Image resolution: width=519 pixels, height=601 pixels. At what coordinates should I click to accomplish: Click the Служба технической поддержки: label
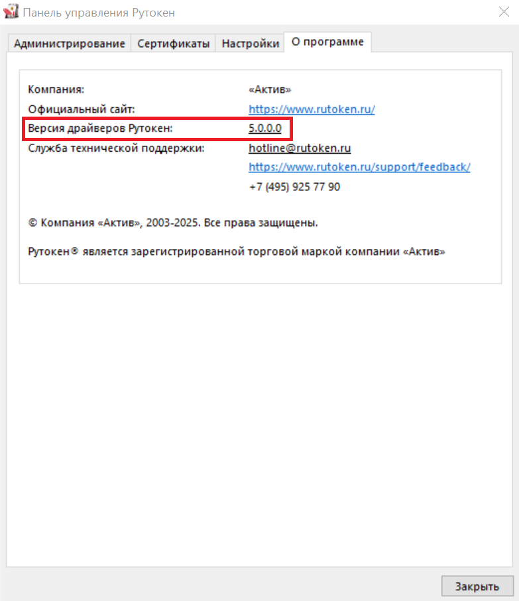click(116, 148)
